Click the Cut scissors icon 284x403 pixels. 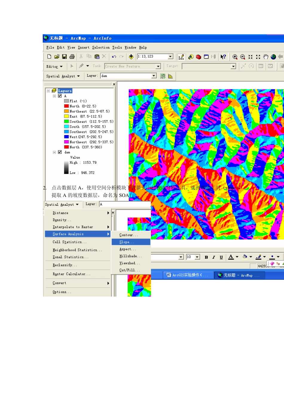pos(81,56)
